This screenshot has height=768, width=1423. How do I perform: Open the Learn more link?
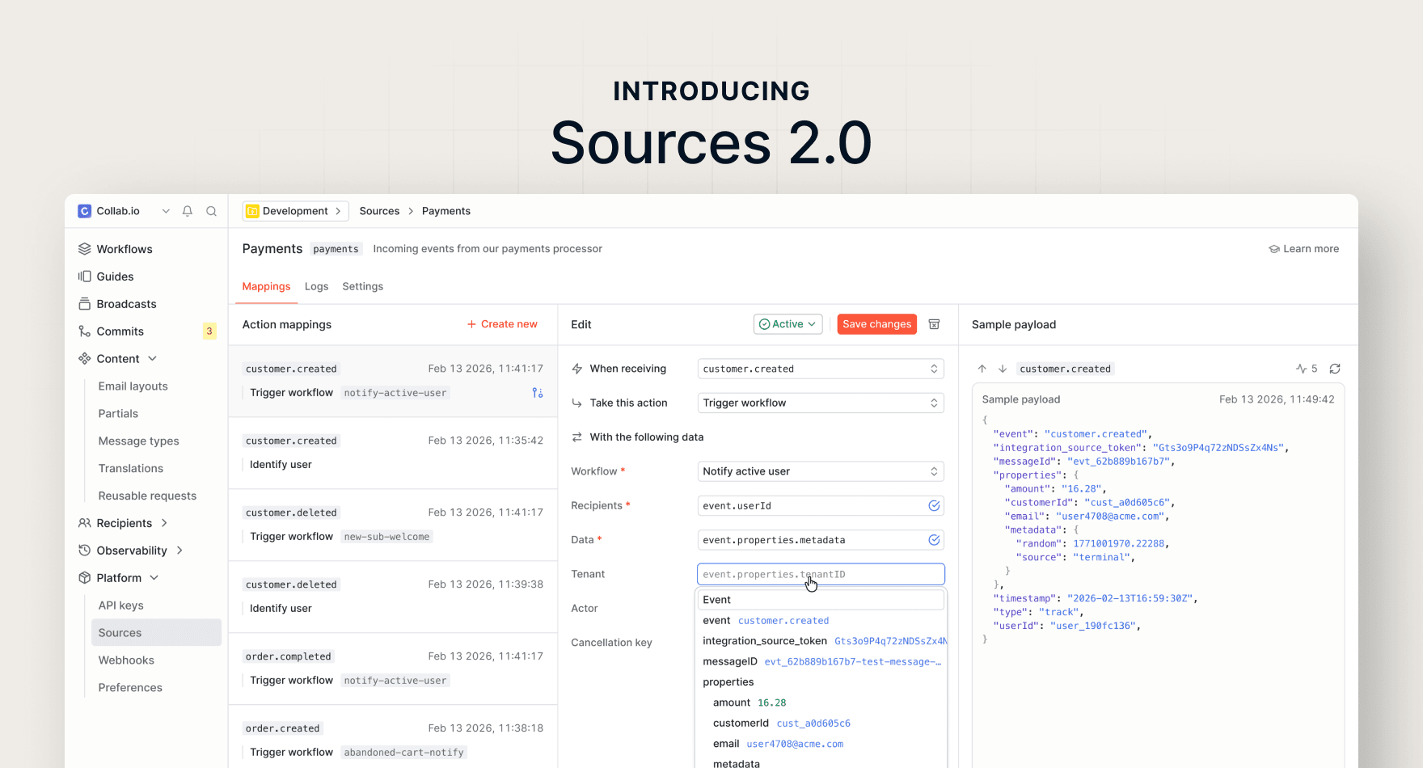pyautogui.click(x=1303, y=249)
